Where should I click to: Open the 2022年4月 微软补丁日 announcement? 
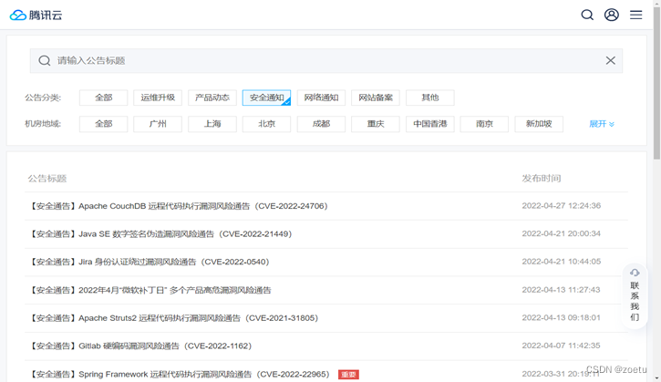(150, 290)
